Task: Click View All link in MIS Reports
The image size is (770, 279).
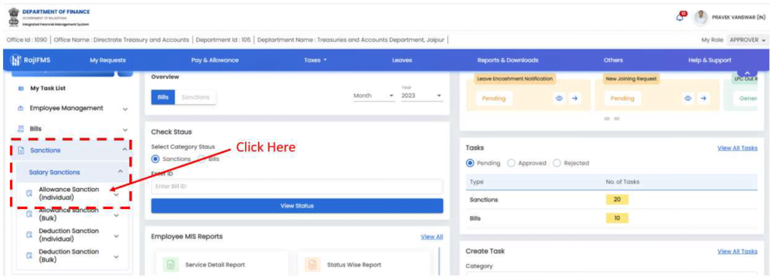Action: pos(432,237)
